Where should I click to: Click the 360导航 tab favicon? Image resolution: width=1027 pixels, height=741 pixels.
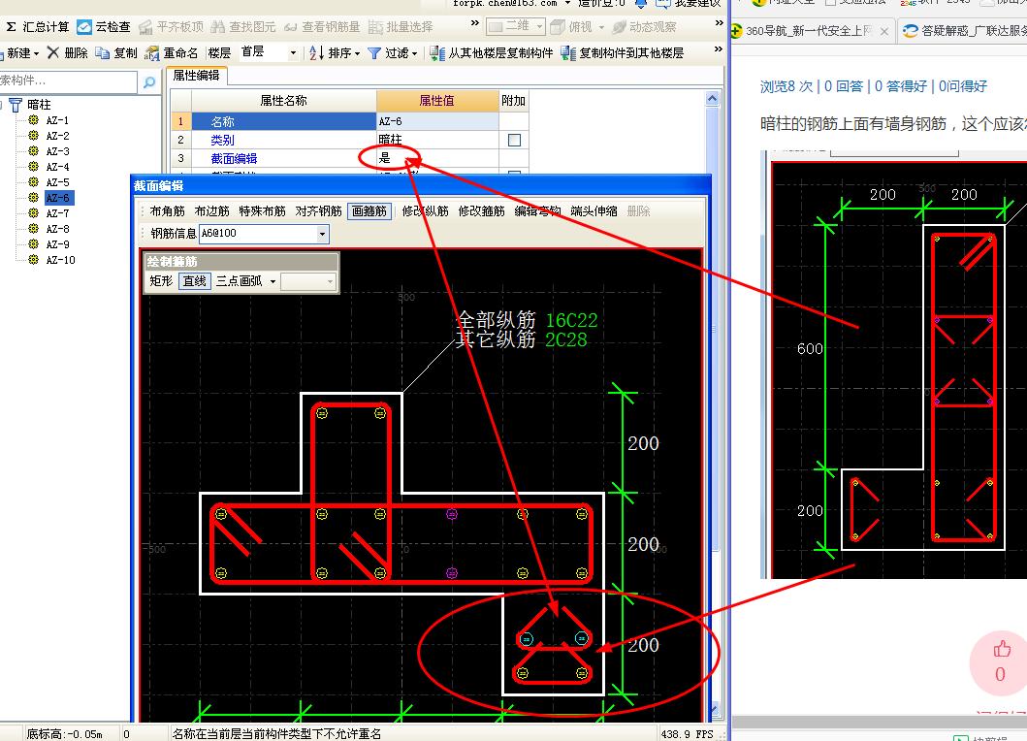736,31
